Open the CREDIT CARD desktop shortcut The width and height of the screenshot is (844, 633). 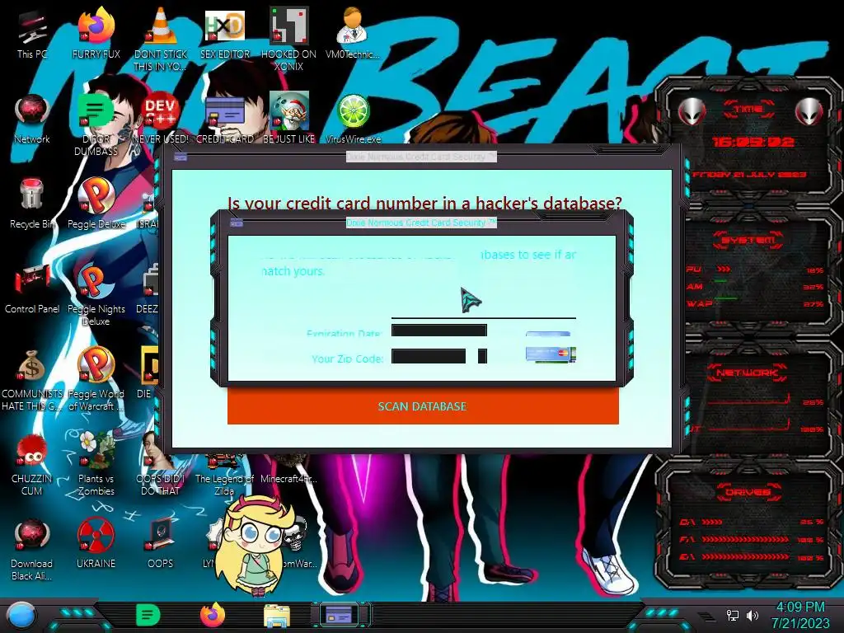pyautogui.click(x=225, y=119)
